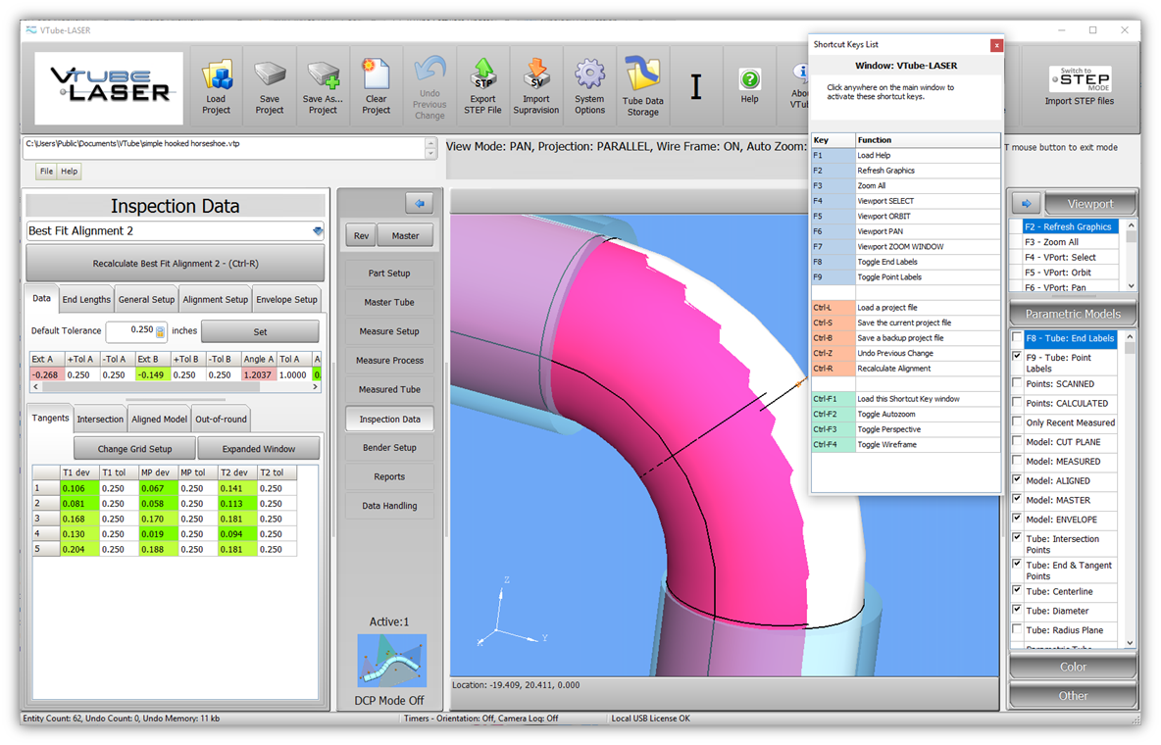Open the Out-of-round tab
The height and width of the screenshot is (745, 1161).
click(x=221, y=419)
